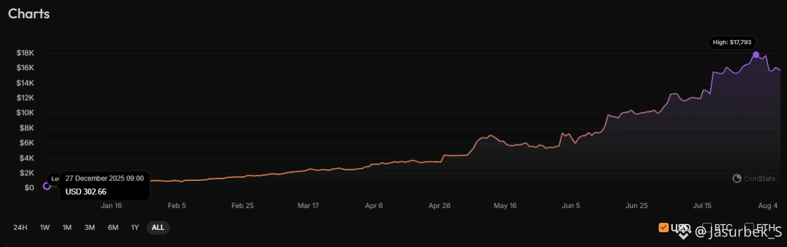Screen dimensions: 787x247
Task: Switch chart to 1M range
Action: pyautogui.click(x=67, y=228)
